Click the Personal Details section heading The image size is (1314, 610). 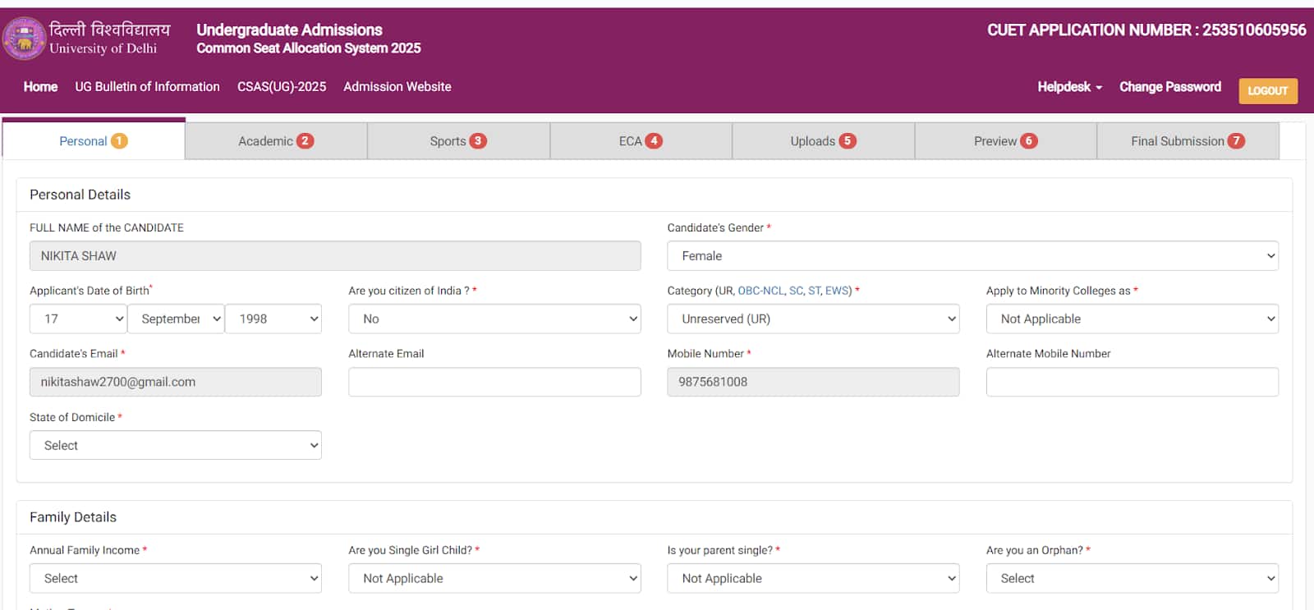click(80, 195)
